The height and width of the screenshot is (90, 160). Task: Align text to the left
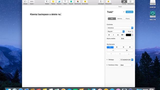(110, 47)
